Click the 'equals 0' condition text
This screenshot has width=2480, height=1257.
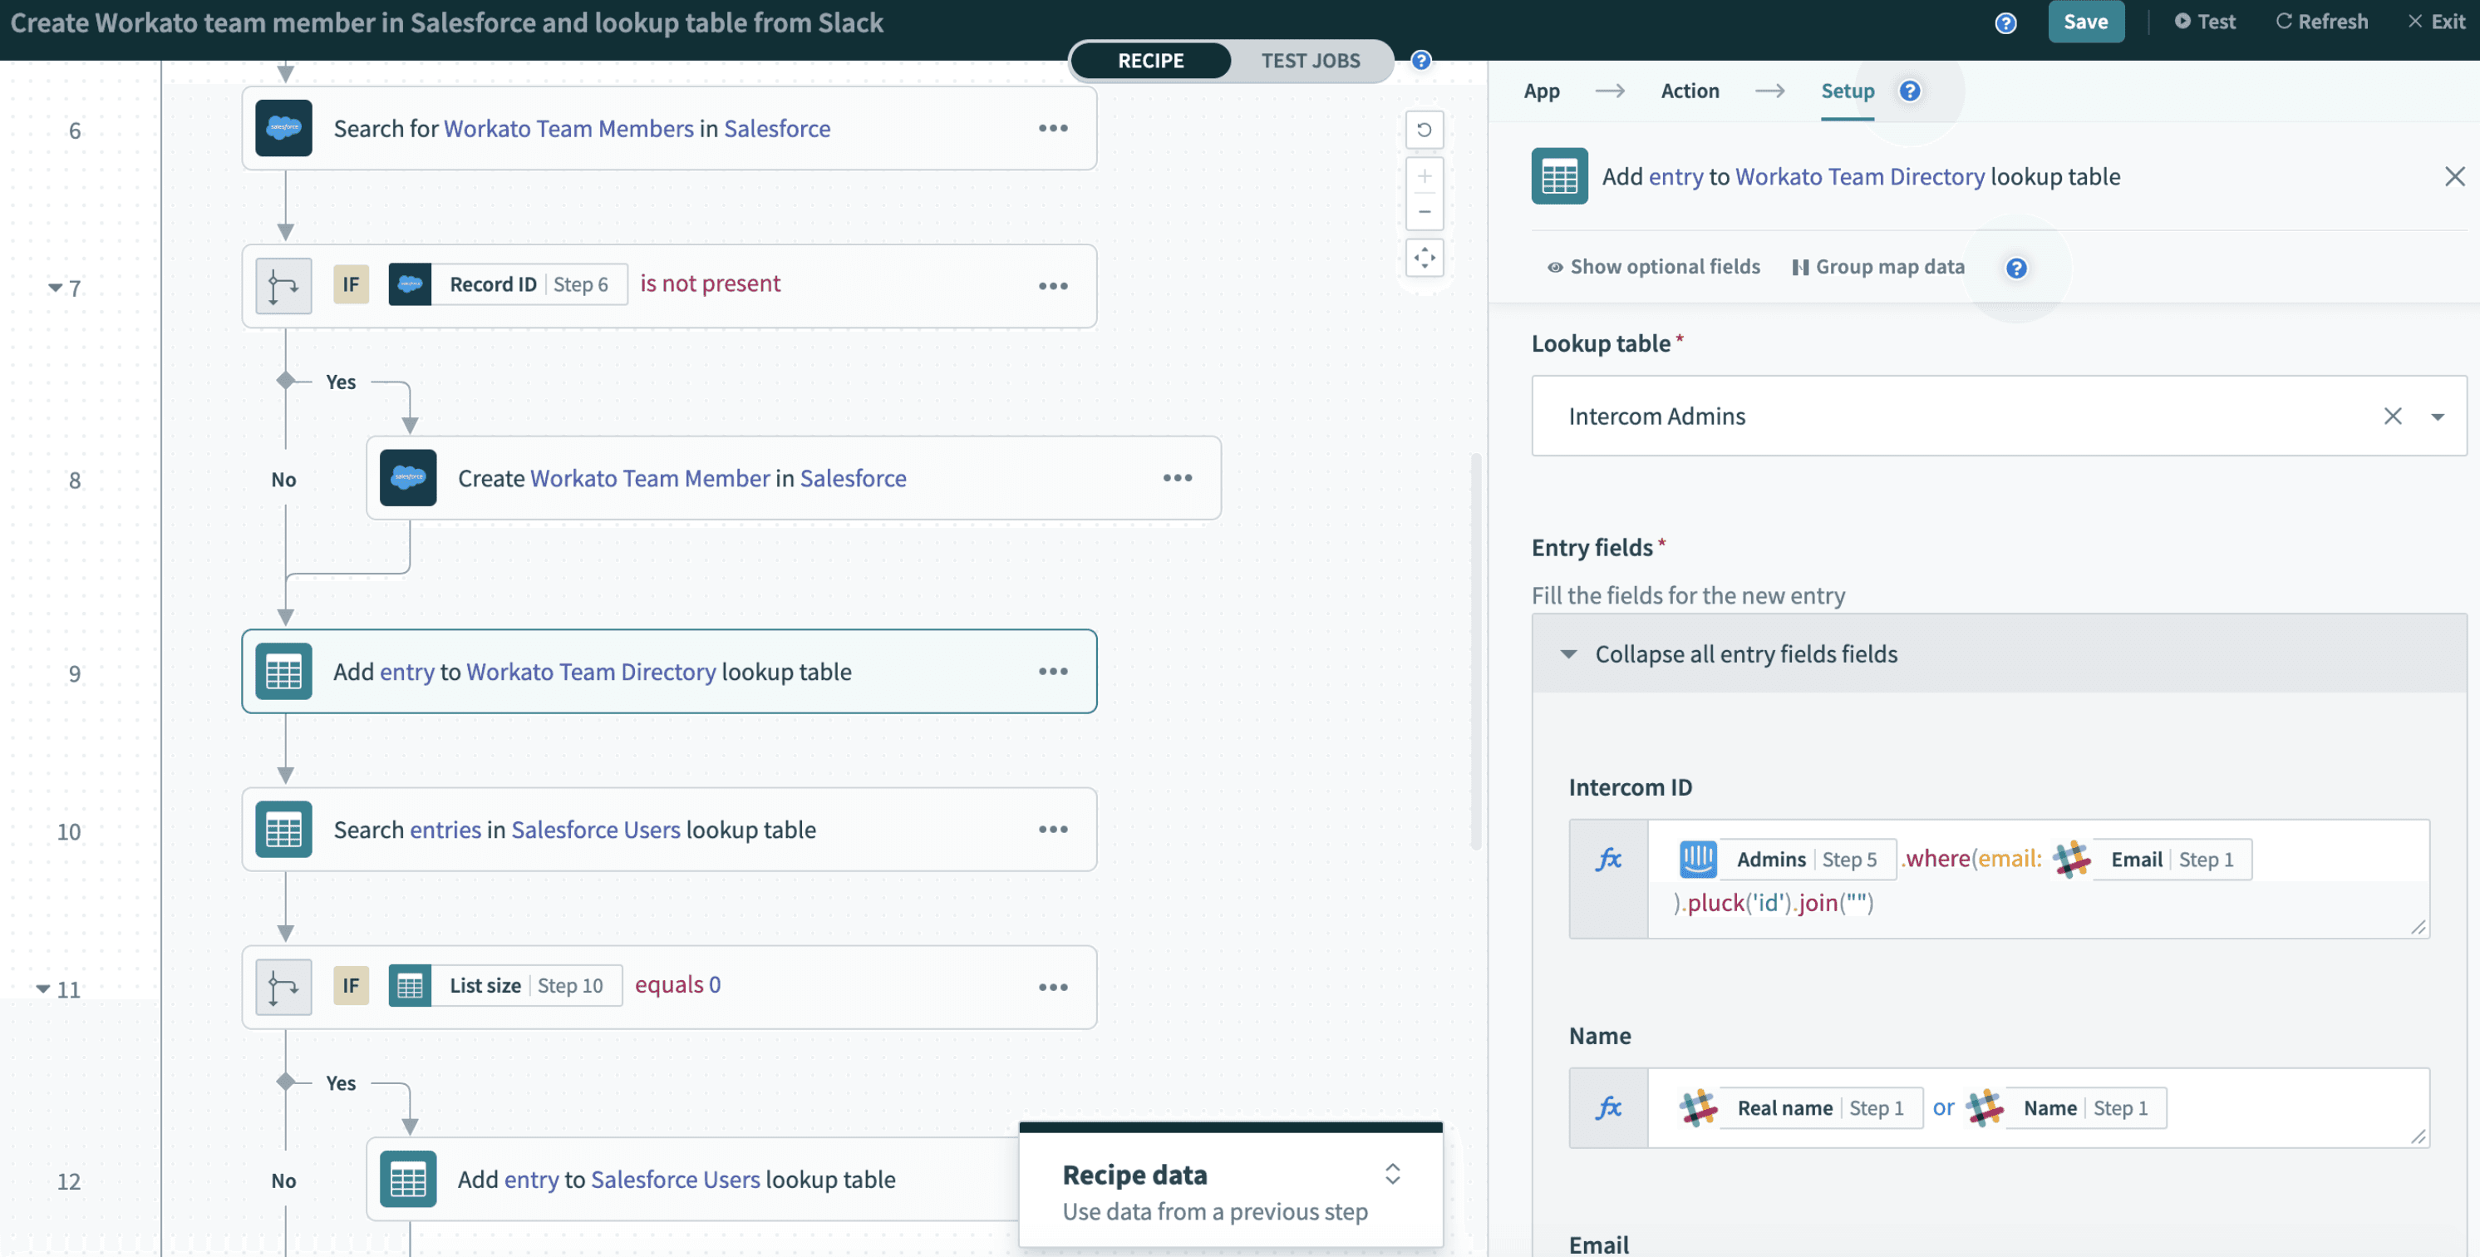coord(678,984)
